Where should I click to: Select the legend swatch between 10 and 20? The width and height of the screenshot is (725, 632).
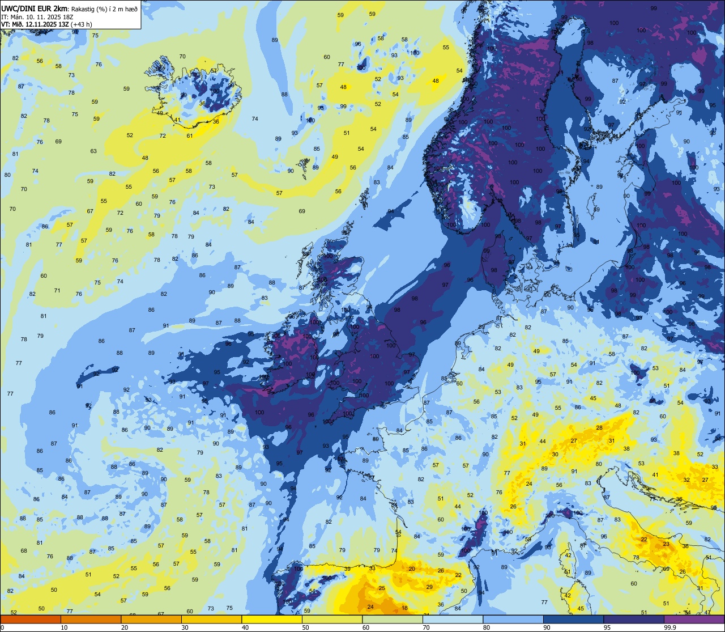91,619
